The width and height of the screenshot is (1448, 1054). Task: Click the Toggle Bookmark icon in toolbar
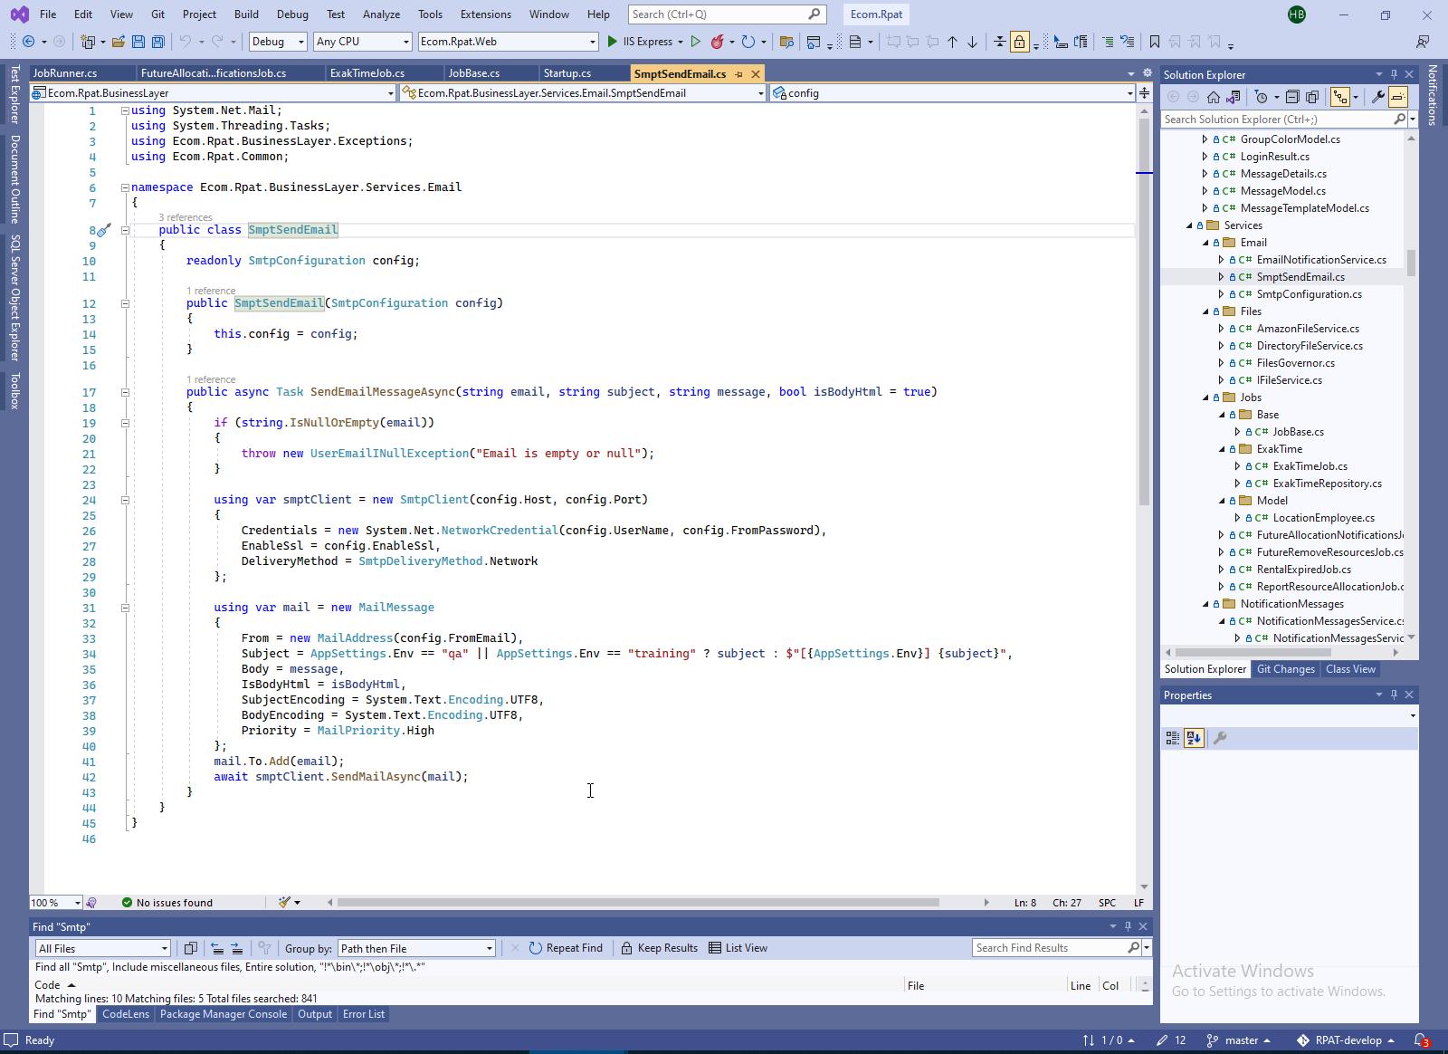click(x=1154, y=42)
